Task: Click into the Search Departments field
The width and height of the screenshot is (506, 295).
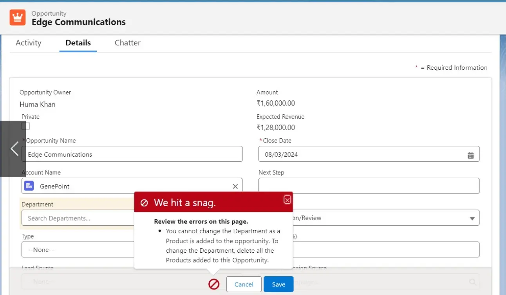Action: click(78, 218)
